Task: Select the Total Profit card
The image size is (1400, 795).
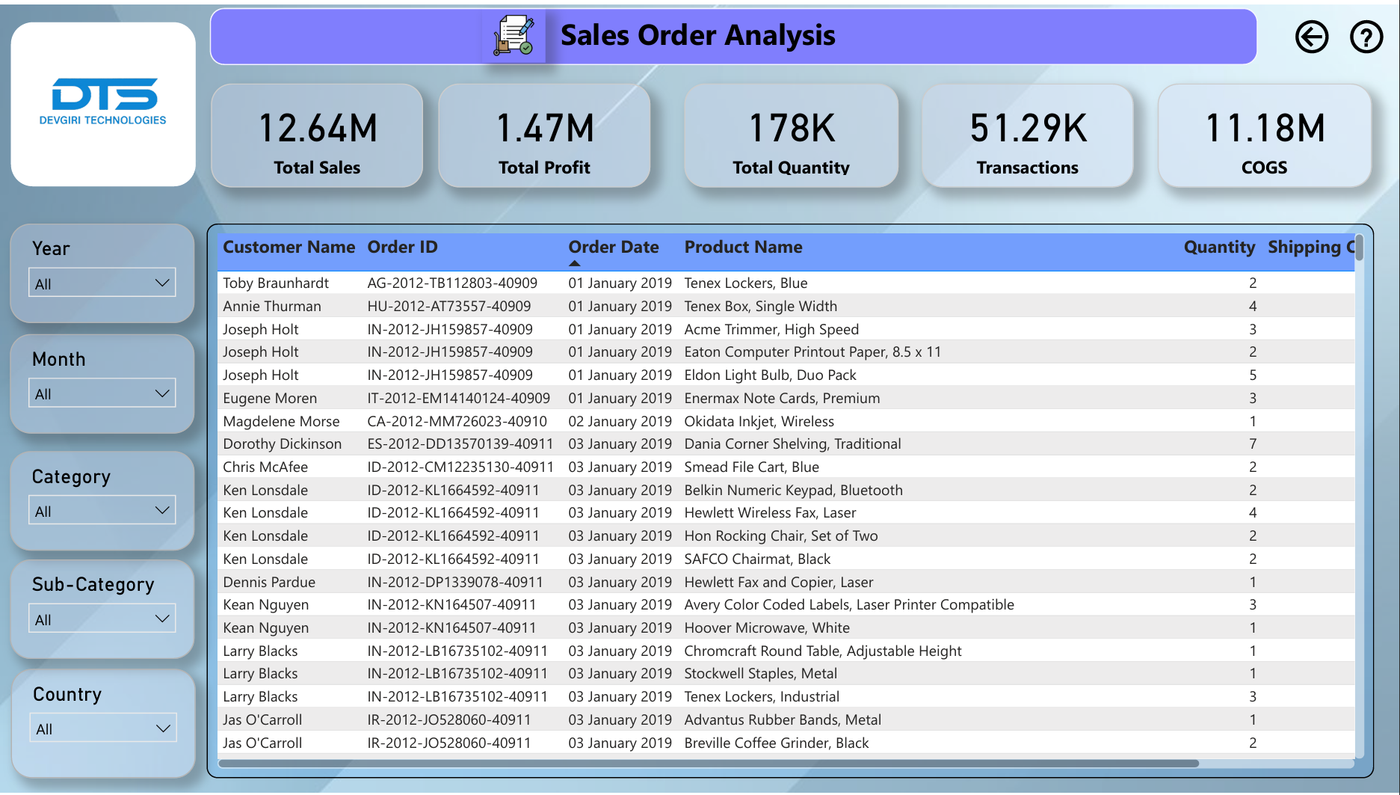Action: [544, 136]
